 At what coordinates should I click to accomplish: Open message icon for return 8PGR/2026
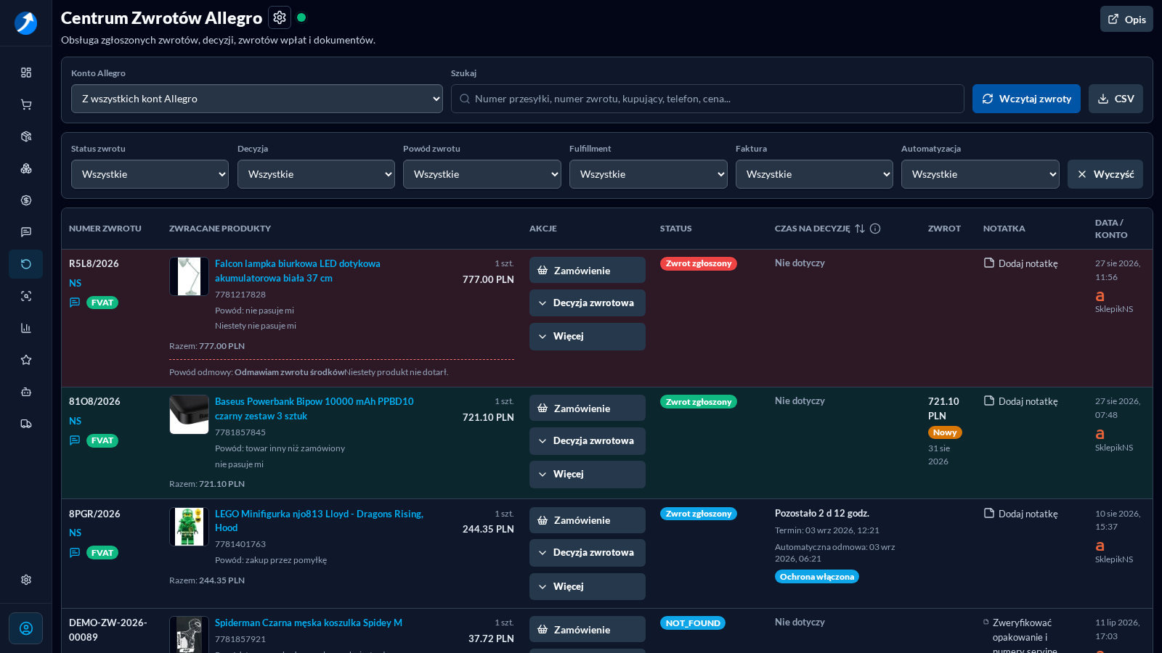[x=75, y=553]
